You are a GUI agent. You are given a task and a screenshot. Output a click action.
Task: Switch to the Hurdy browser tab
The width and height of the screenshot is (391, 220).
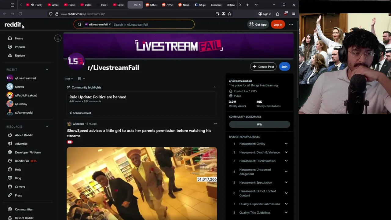(35, 5)
